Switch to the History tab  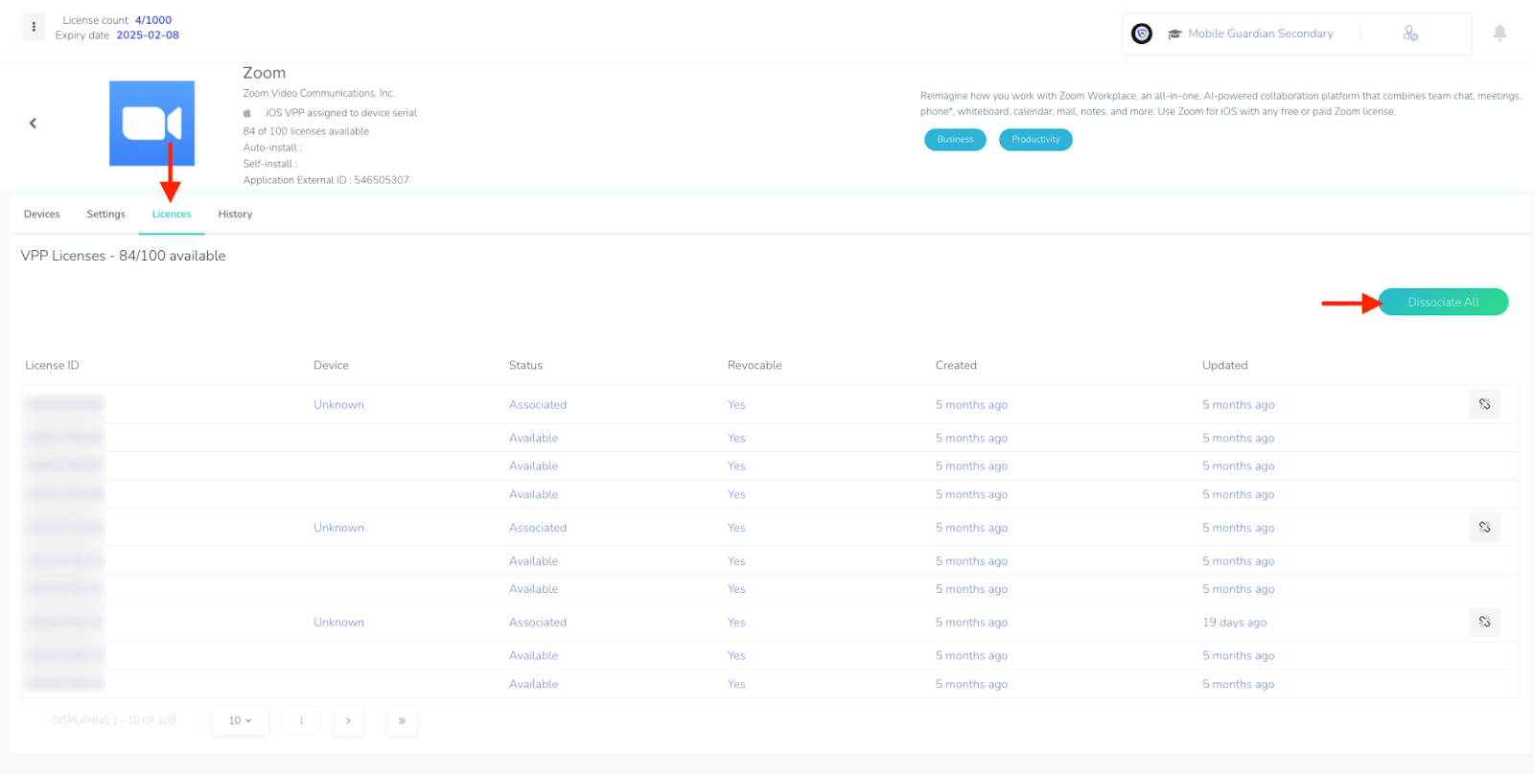coord(235,215)
